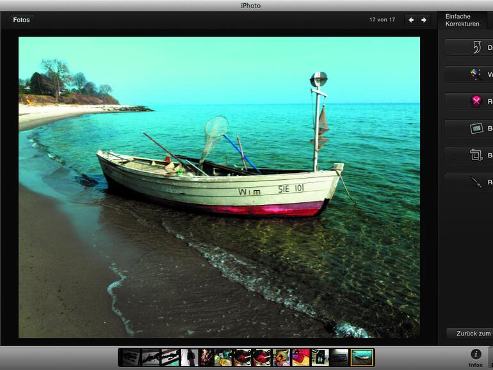The width and height of the screenshot is (493, 370).
Task: Go to next photo with right arrow
Action: [424, 20]
